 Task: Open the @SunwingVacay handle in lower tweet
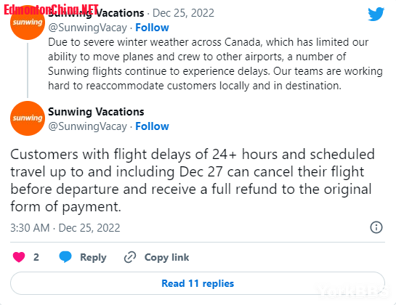coord(88,126)
